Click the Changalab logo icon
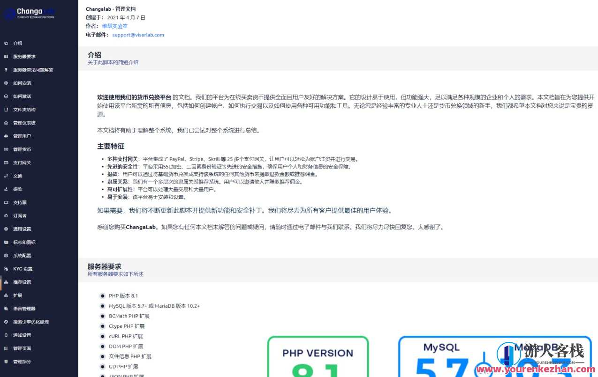This screenshot has height=377, width=598. [8, 13]
